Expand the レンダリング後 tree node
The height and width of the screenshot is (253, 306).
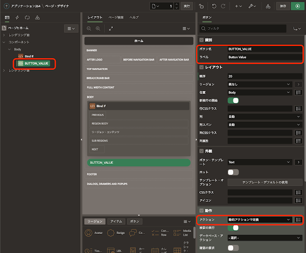click(x=4, y=70)
